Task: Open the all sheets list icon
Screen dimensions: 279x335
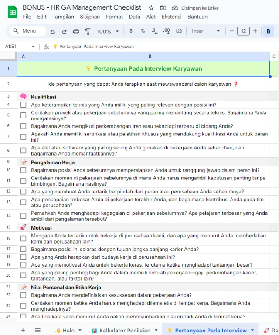Action: point(38,330)
